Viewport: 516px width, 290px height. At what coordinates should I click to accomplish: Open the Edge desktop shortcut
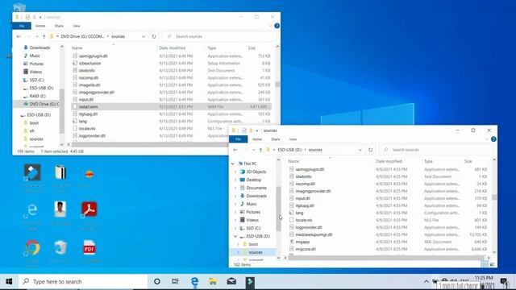(x=32, y=209)
